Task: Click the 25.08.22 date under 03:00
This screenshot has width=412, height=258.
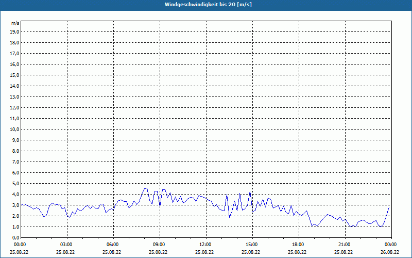Action: (x=65, y=252)
